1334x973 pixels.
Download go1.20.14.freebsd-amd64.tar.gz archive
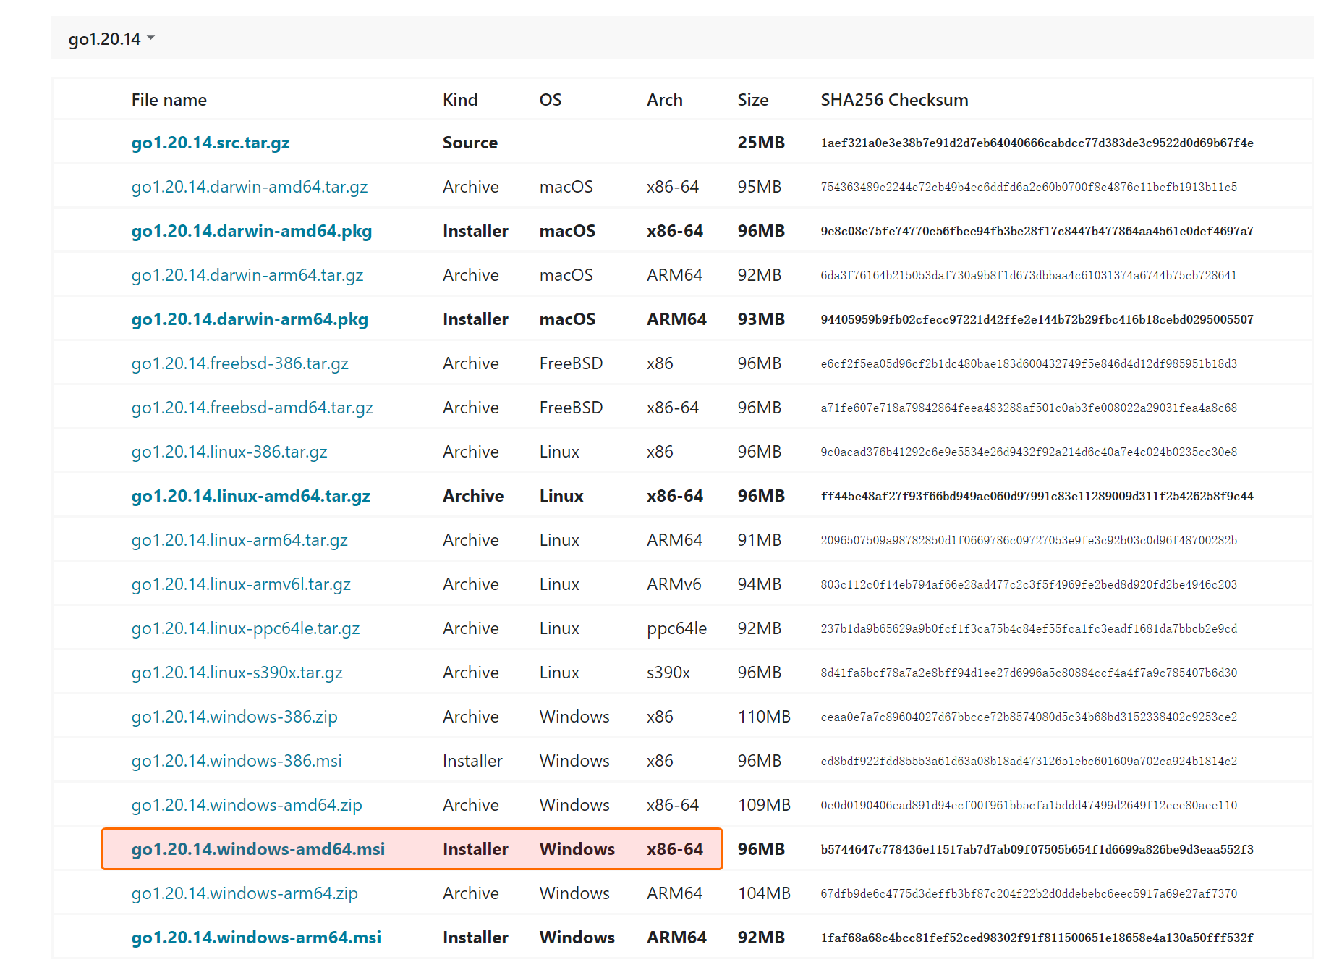pyautogui.click(x=252, y=408)
